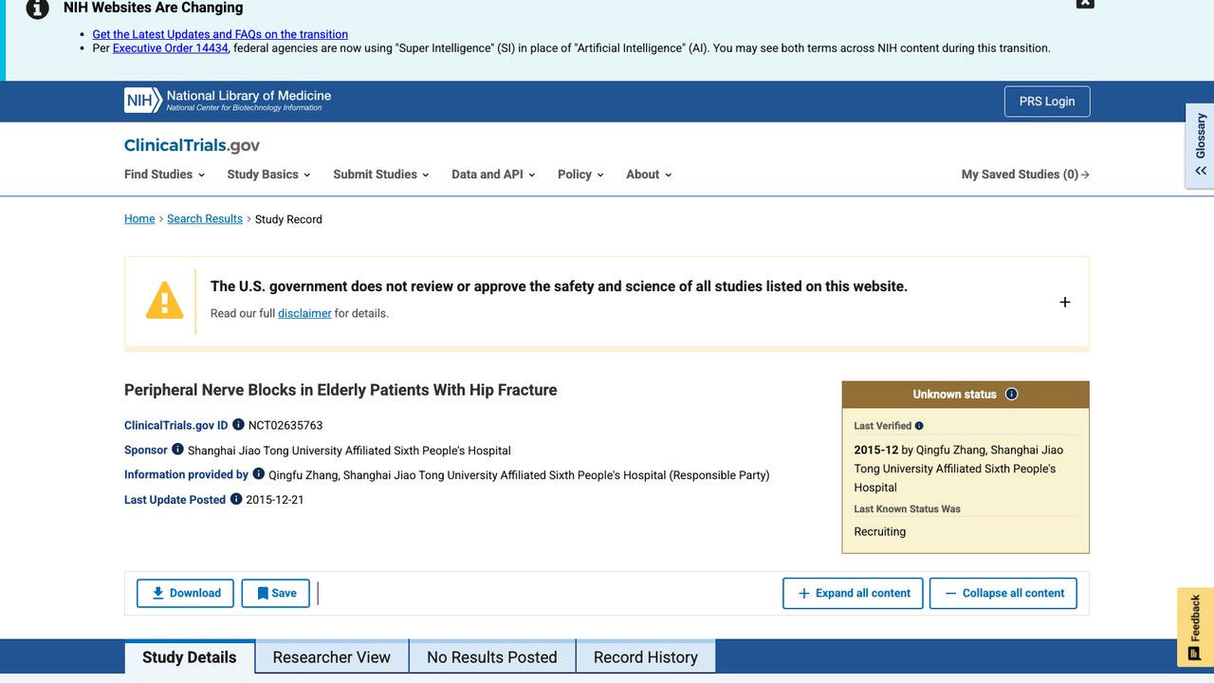Expand the disclaimer notice with plus icon
Screen dimensions: 1214x683
pyautogui.click(x=1065, y=302)
